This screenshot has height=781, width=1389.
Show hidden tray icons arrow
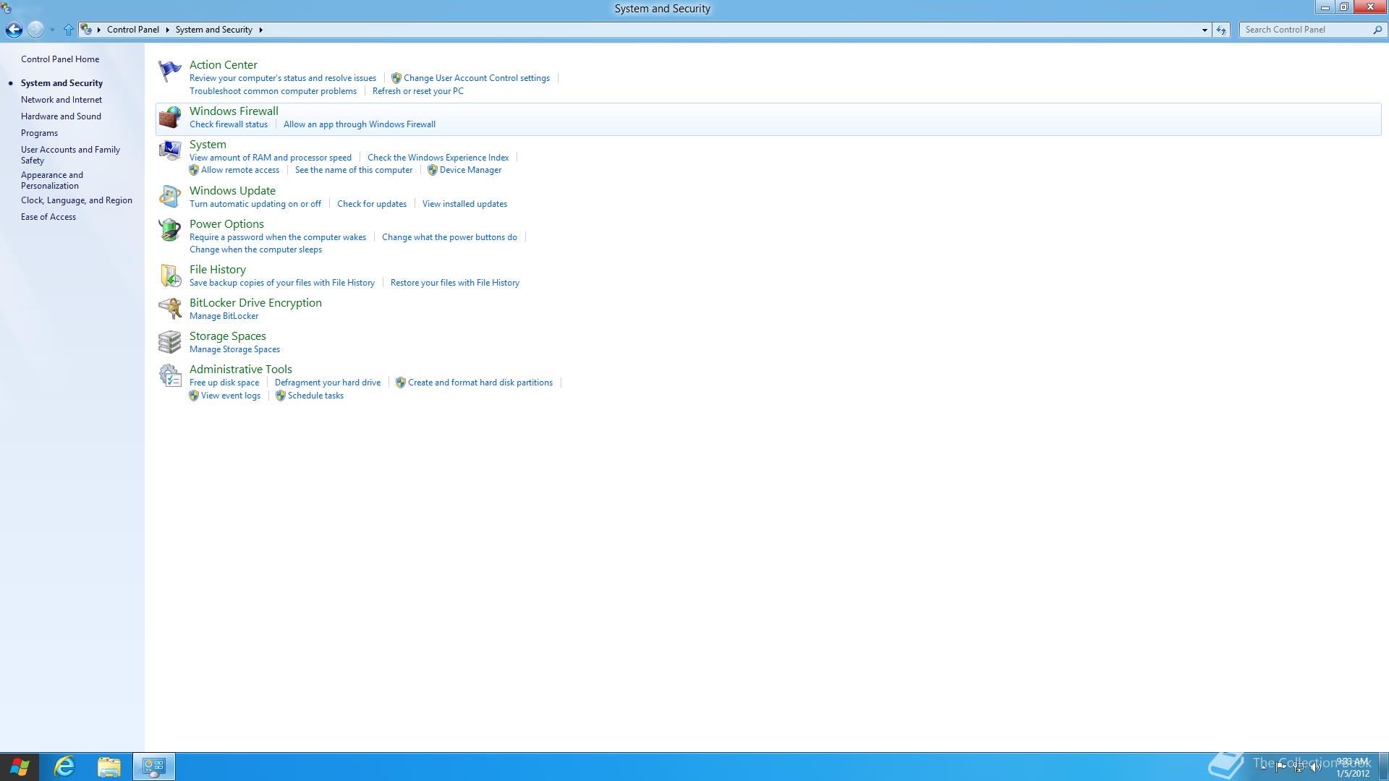tap(1264, 767)
